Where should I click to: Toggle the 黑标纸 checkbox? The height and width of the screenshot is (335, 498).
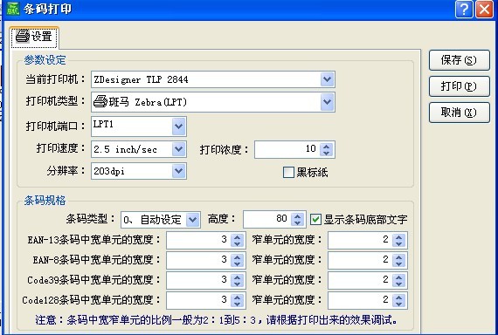(x=288, y=172)
